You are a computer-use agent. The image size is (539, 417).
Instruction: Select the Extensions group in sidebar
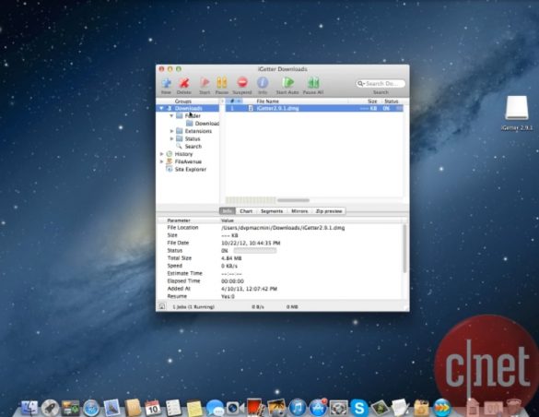coord(198,131)
